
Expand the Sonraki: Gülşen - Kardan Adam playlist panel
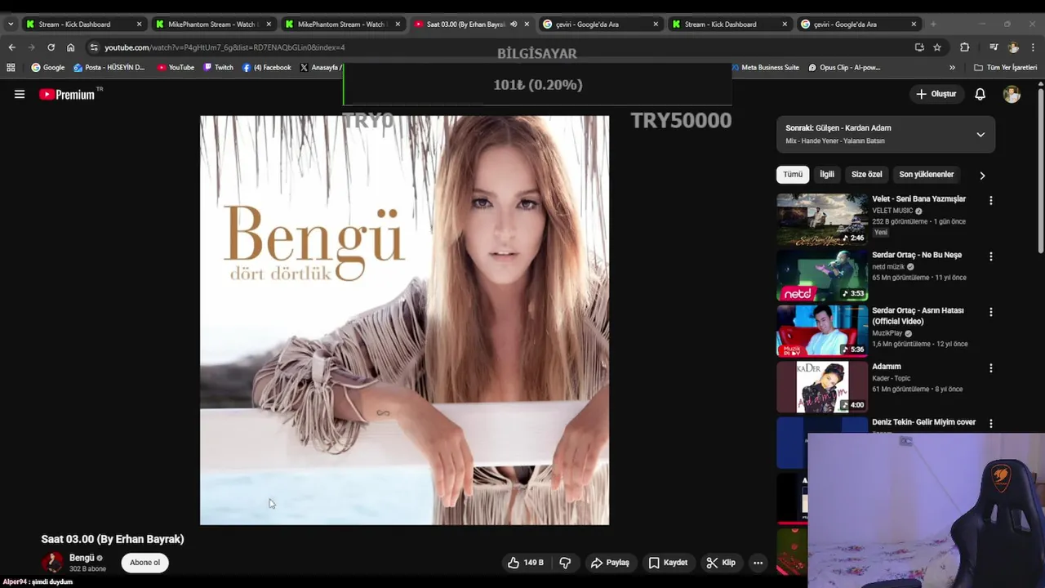(x=981, y=135)
